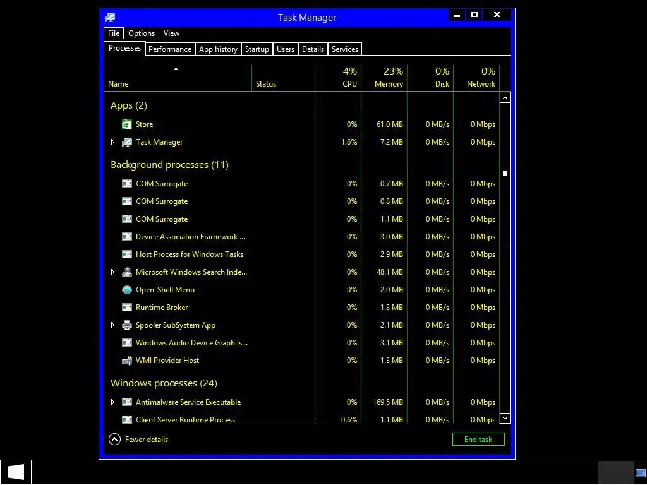Click the 61.0 MB memory value
Viewport: 647px width, 485px height.
[390, 124]
